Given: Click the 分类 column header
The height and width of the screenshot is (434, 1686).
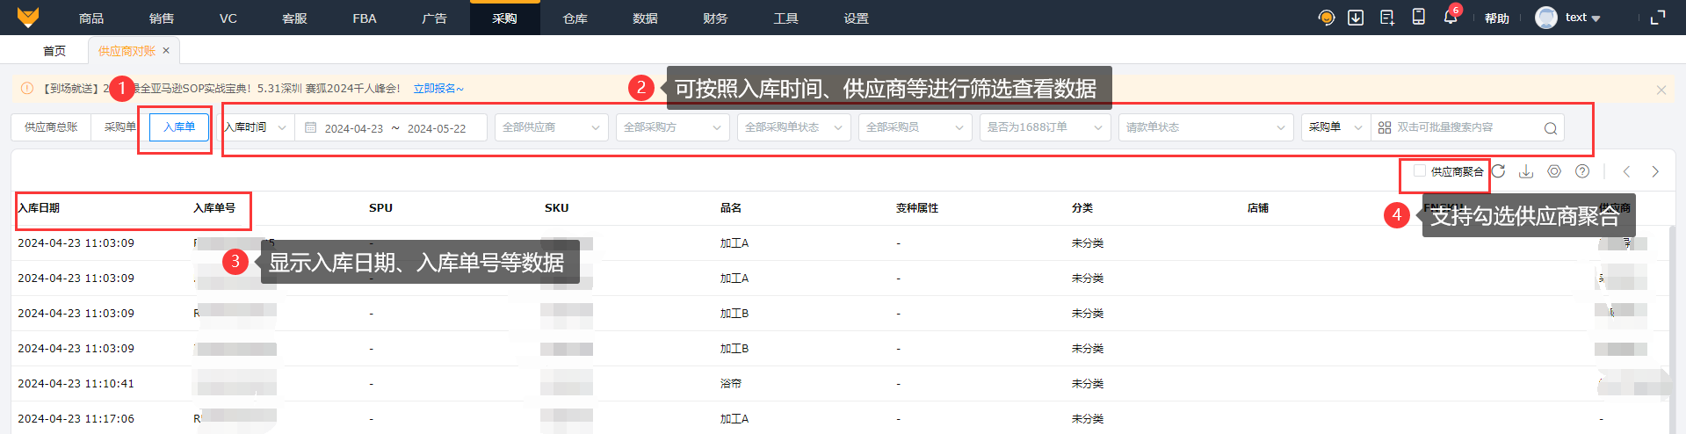Looking at the screenshot, I should (1082, 208).
